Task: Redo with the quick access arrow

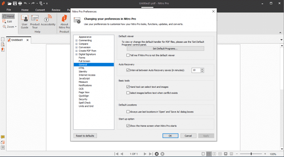Action: pyautogui.click(x=33, y=3)
